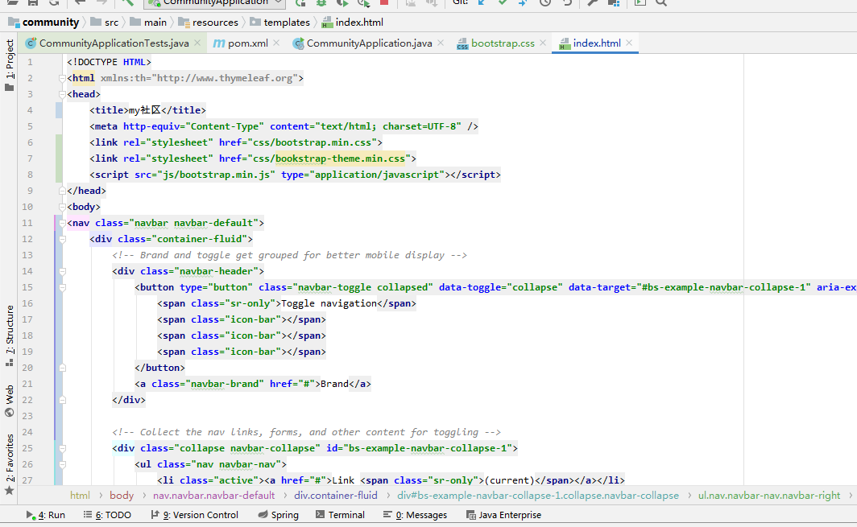
Task: Collapse ul nav fold on line 26
Action: [x=62, y=465]
